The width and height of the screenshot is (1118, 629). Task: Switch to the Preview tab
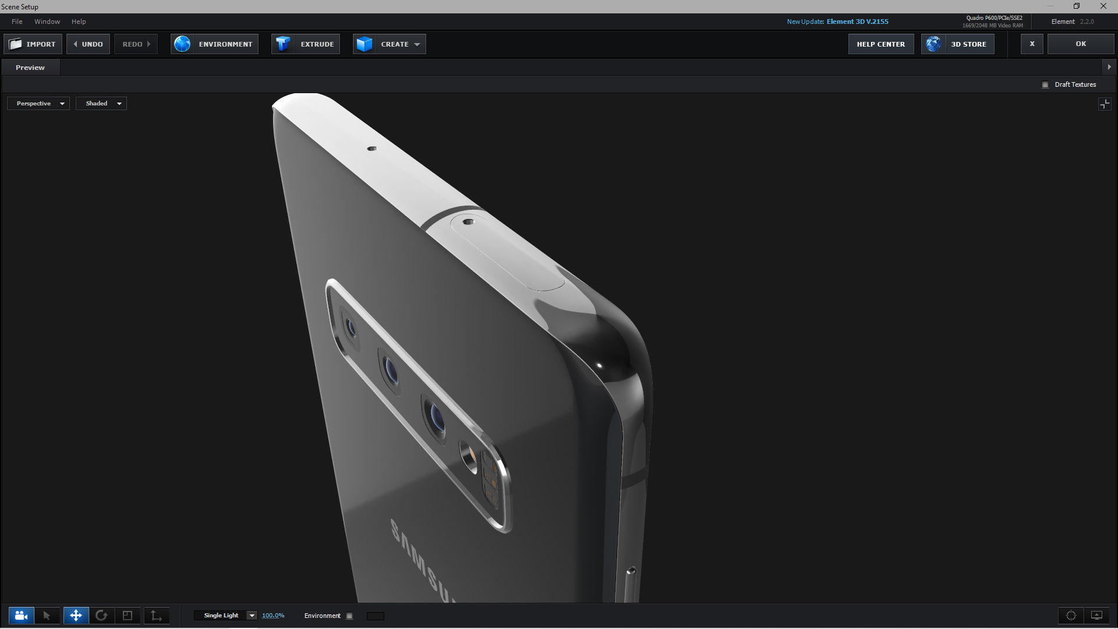[x=30, y=68]
